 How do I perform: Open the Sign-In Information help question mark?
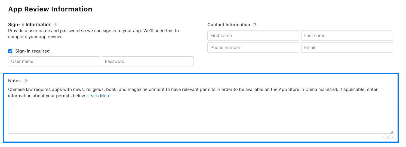point(56,25)
